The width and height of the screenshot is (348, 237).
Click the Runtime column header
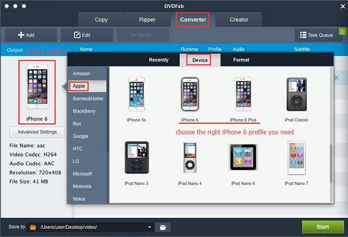coord(190,49)
